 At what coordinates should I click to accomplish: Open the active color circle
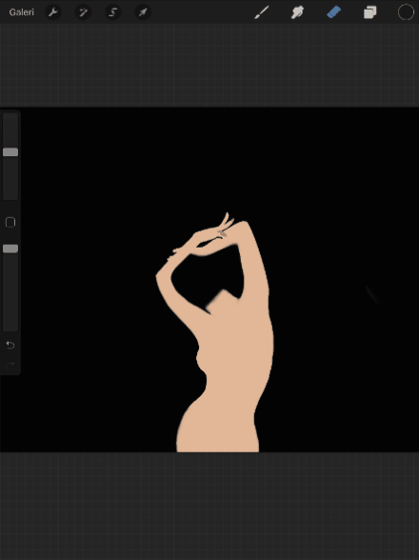[406, 12]
